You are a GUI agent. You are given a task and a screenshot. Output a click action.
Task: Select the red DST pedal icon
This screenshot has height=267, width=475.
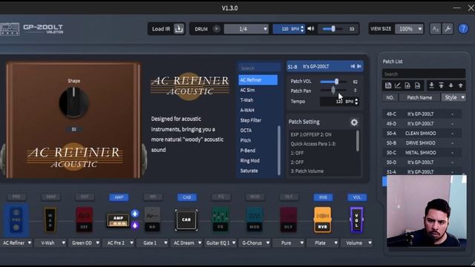[x=84, y=220]
